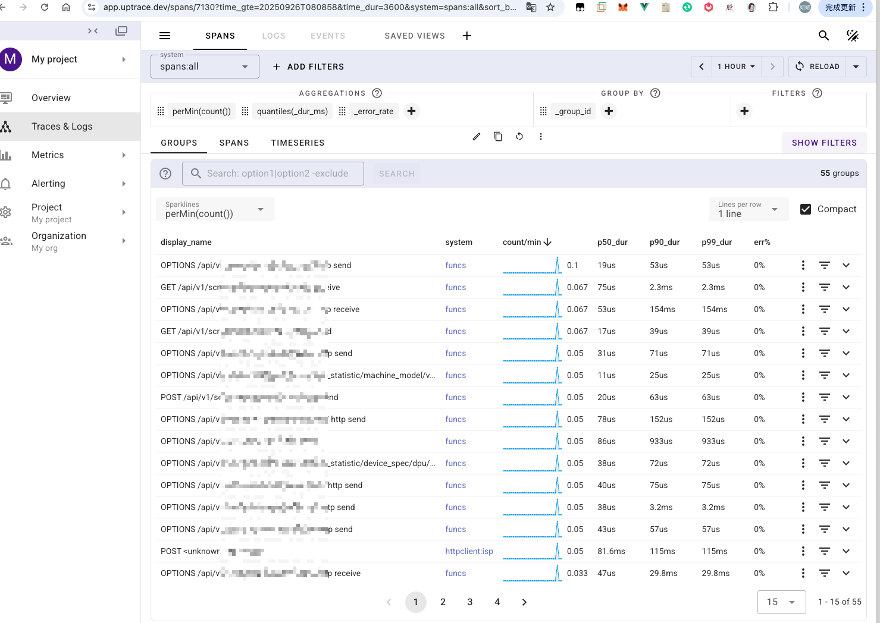
Task: Add a new tab with plus icon
Action: 467,36
